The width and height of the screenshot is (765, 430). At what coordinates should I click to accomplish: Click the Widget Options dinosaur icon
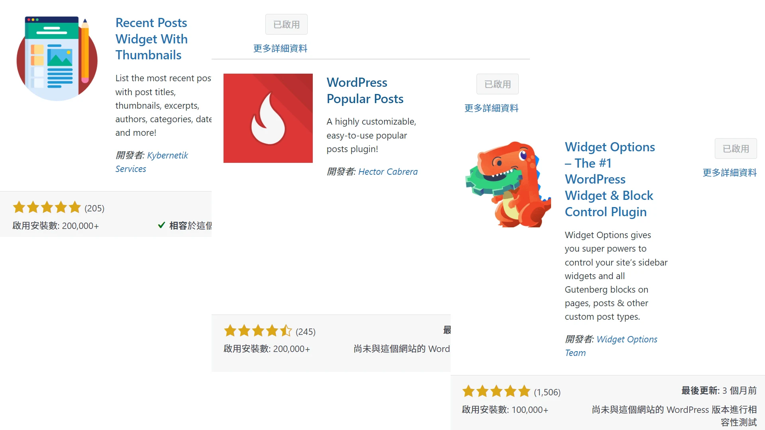pyautogui.click(x=508, y=184)
